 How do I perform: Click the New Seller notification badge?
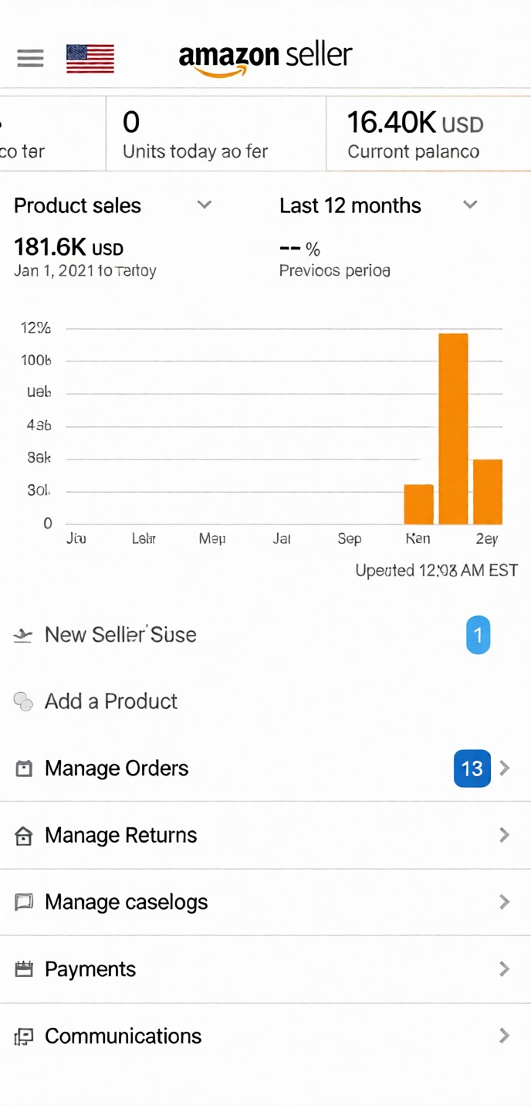(x=478, y=635)
